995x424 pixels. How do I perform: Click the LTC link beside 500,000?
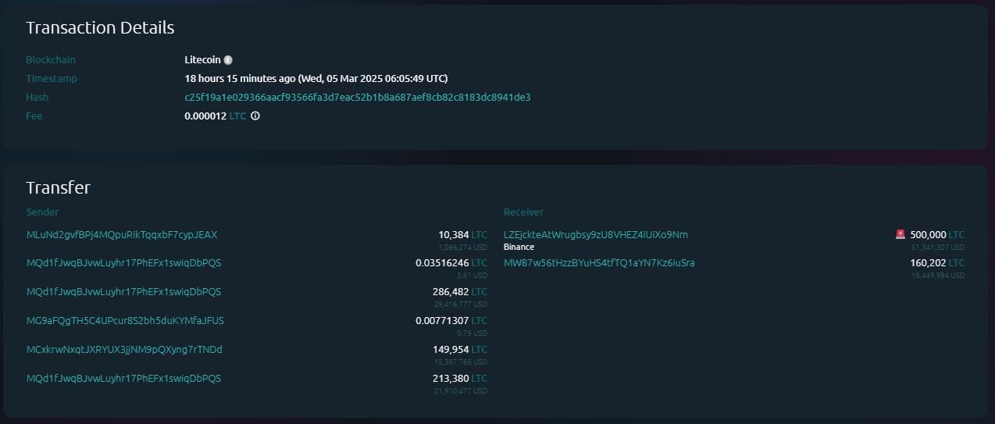click(x=957, y=234)
